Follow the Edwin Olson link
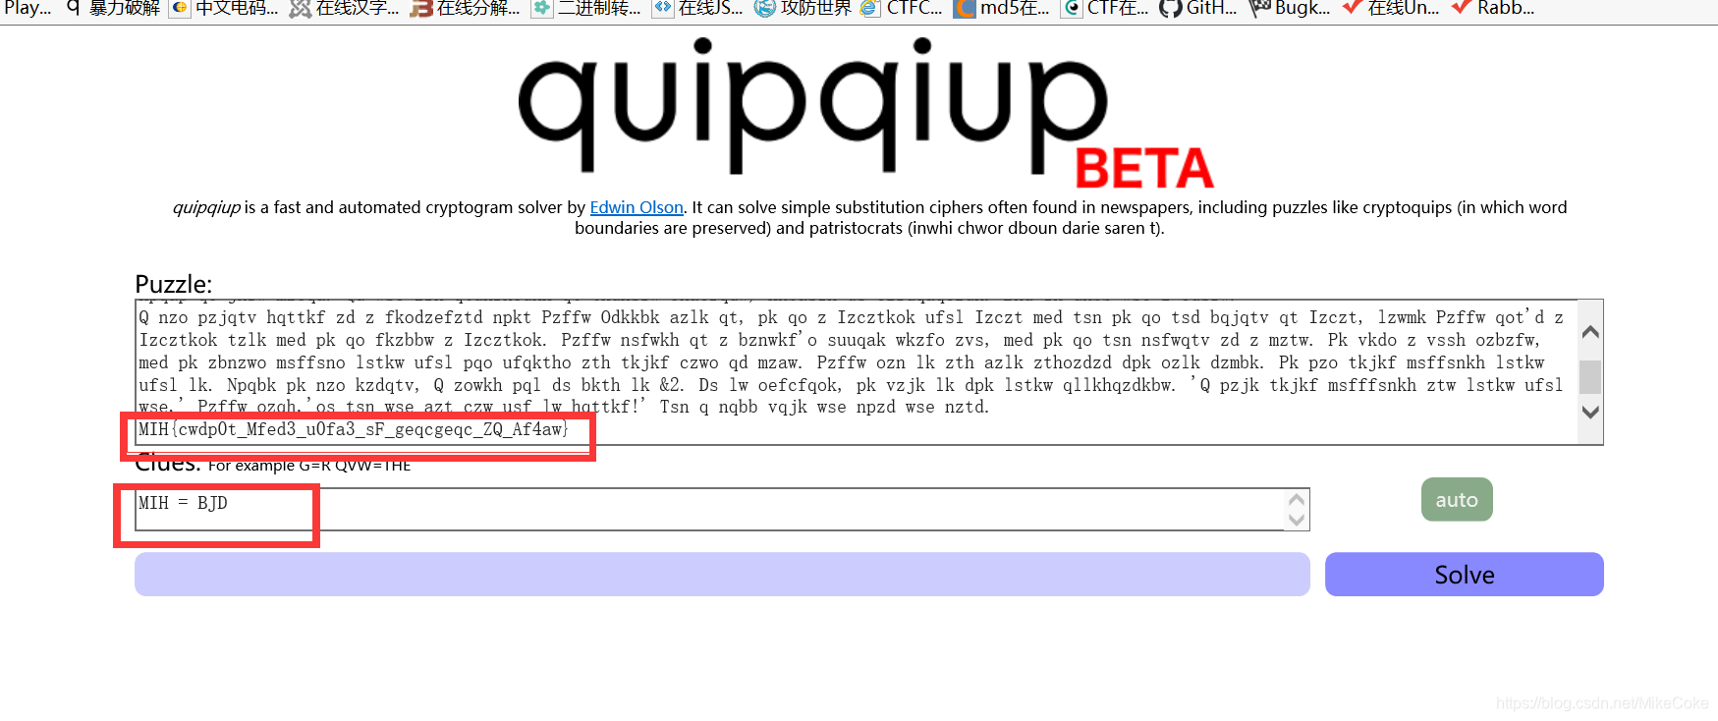 click(637, 207)
